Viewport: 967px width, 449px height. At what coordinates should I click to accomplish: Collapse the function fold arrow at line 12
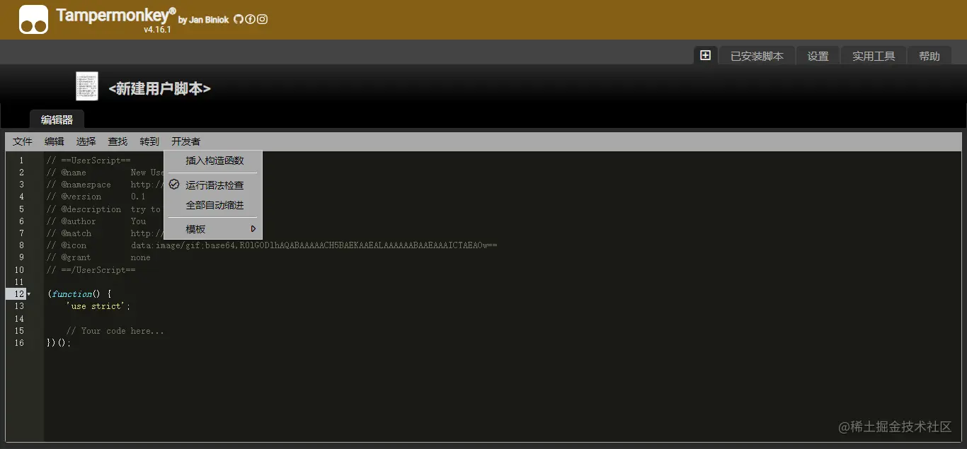coord(29,294)
